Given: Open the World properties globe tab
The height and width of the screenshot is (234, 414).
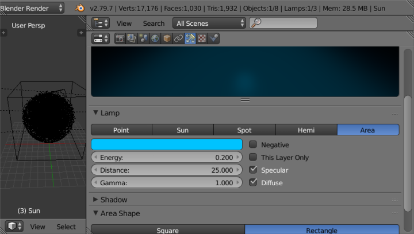Looking at the screenshot, I should tap(155, 38).
